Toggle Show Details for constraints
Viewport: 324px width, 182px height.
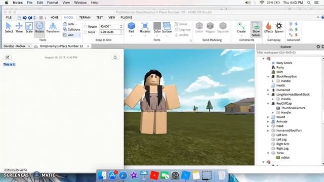tap(256, 29)
